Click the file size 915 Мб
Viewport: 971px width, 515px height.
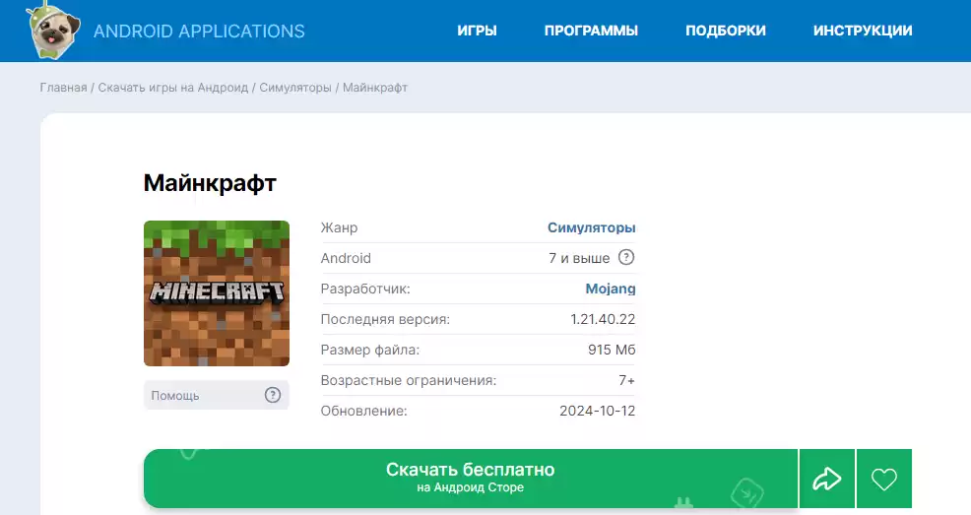[612, 350]
